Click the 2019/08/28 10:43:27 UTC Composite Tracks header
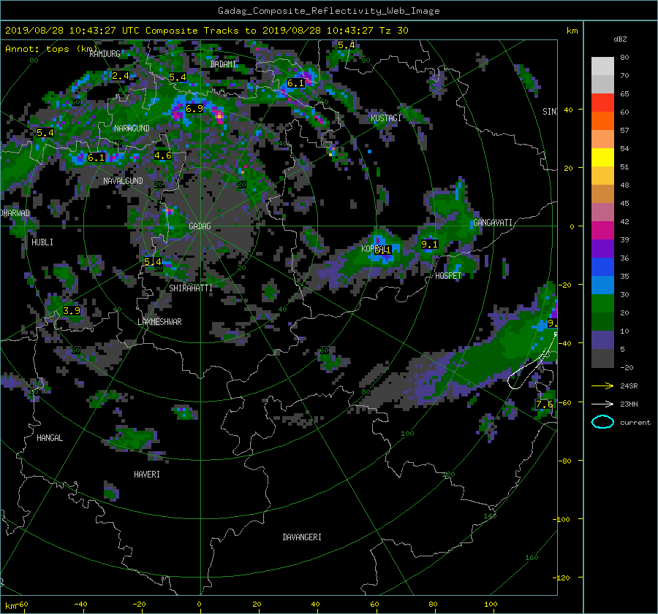The image size is (658, 614). coord(206,31)
